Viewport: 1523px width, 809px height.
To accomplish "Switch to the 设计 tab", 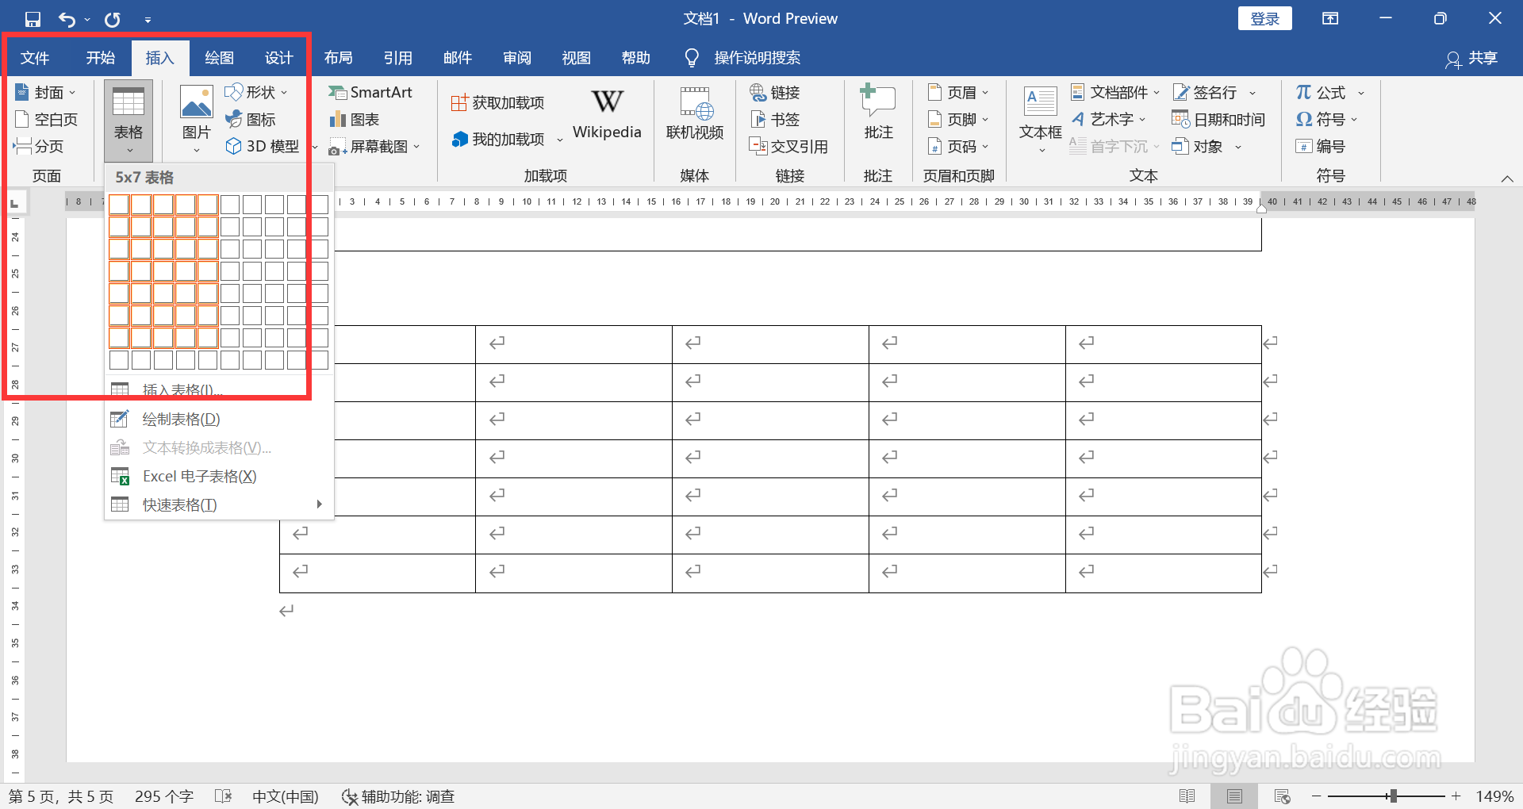I will pos(278,58).
